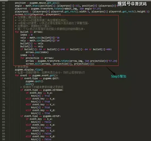Click 'screen.blit(arrow1, (projectile[1], projectile[2]))' line
The image size is (151, 141).
(60, 64)
